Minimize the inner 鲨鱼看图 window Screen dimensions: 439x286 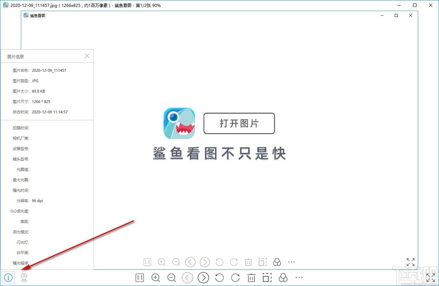click(382, 16)
